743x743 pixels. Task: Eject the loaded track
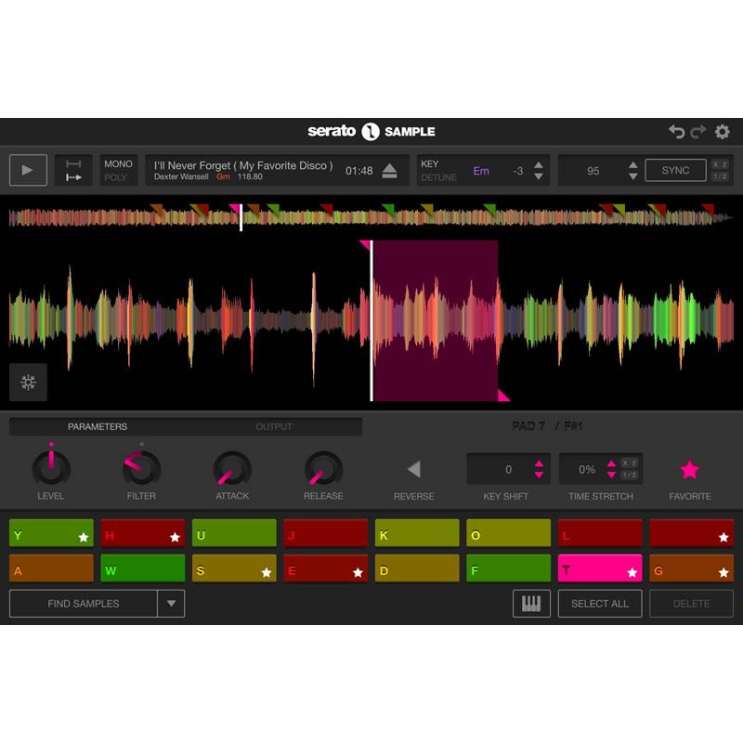pyautogui.click(x=391, y=169)
